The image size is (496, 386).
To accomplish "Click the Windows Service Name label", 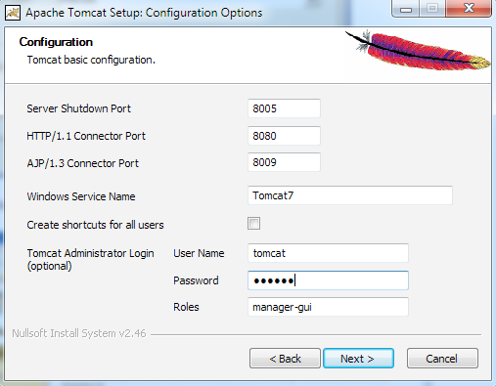I will coord(81,196).
